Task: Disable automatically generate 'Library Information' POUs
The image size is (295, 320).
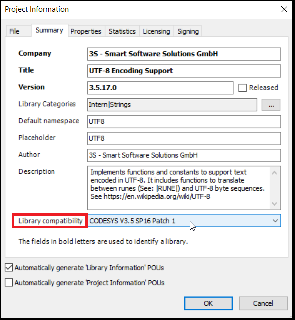Action: pyautogui.click(x=9, y=268)
